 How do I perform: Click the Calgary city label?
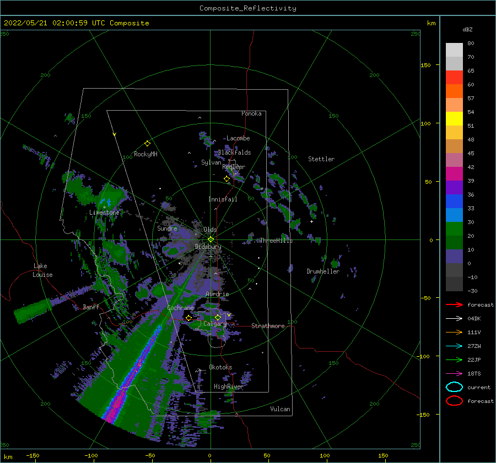(x=215, y=324)
